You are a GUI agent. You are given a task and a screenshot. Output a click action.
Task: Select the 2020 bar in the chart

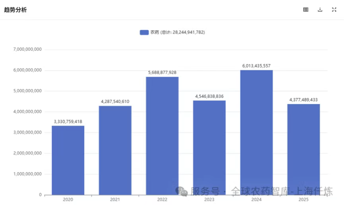tap(68, 160)
